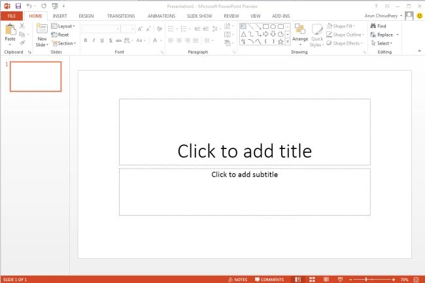This screenshot has width=425, height=283.
Task: Open Arun Choudhary account menu
Action: 383,16
